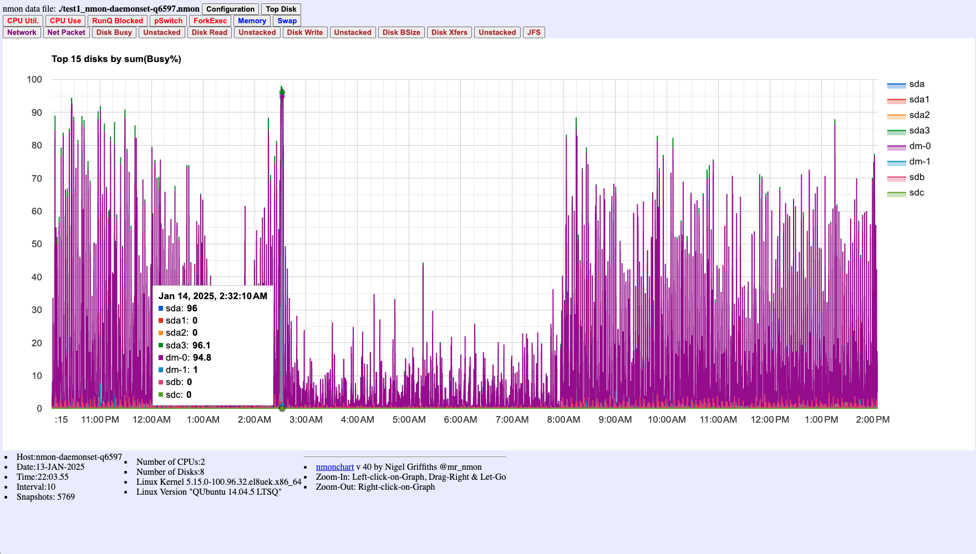This screenshot has height=554, width=976.
Task: Switch to the CPU Use chart
Action: 65,20
